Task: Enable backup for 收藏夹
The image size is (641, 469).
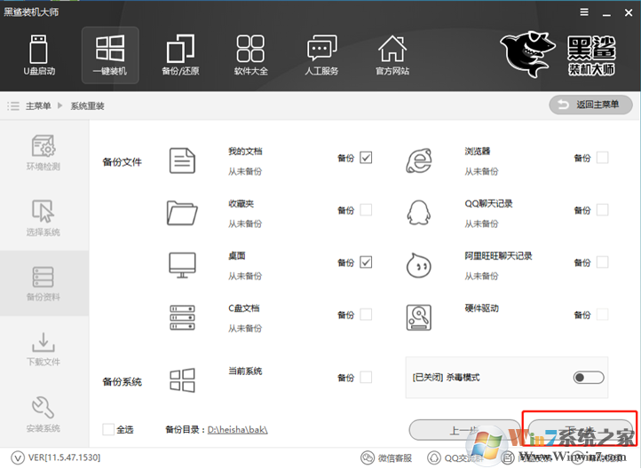Action: (366, 210)
